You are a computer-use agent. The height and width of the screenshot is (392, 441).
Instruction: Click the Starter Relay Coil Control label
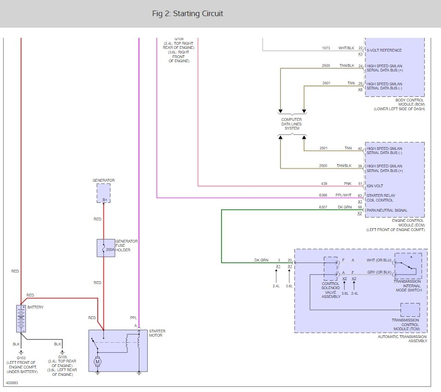click(381, 198)
